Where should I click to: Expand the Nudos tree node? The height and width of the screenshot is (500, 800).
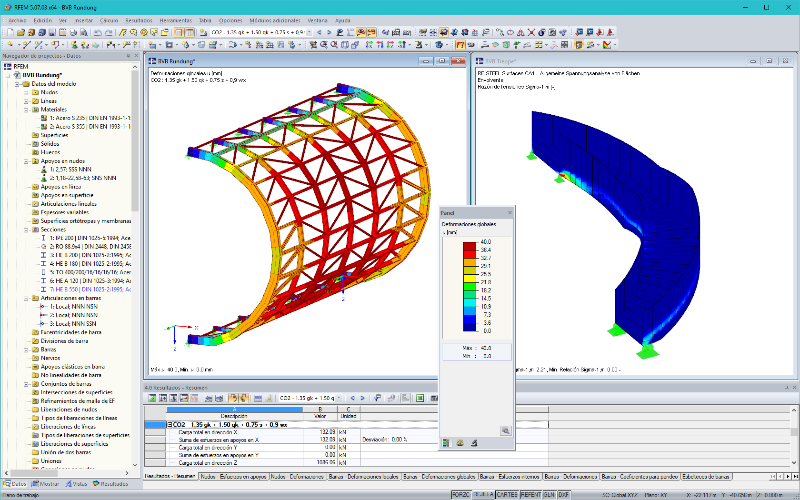tap(27, 92)
